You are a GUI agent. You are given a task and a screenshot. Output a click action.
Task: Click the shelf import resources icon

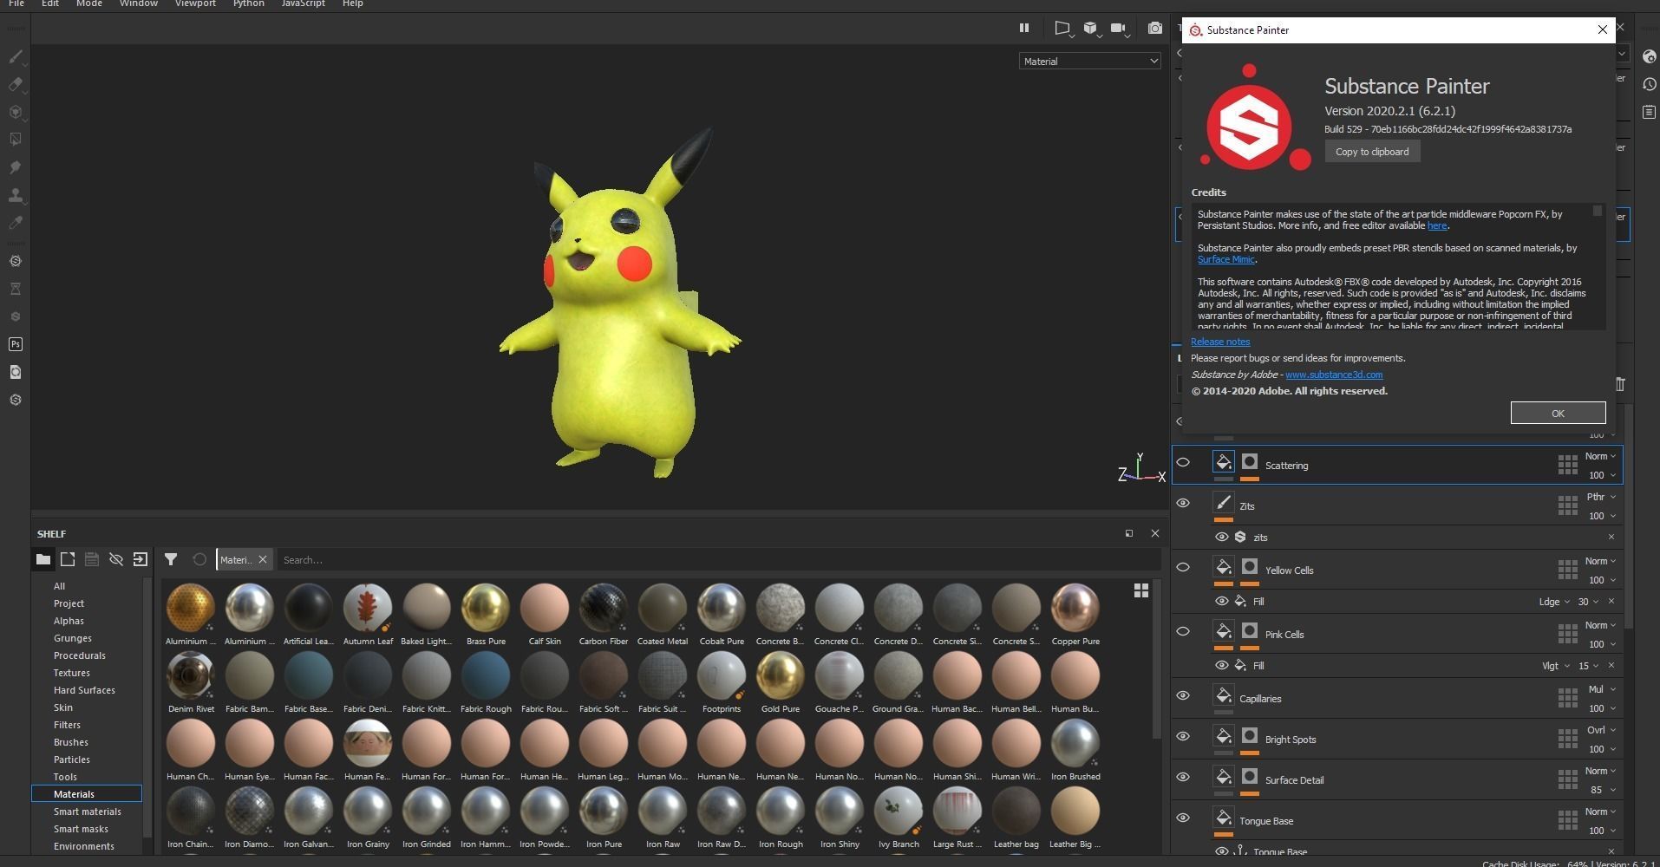click(x=141, y=559)
